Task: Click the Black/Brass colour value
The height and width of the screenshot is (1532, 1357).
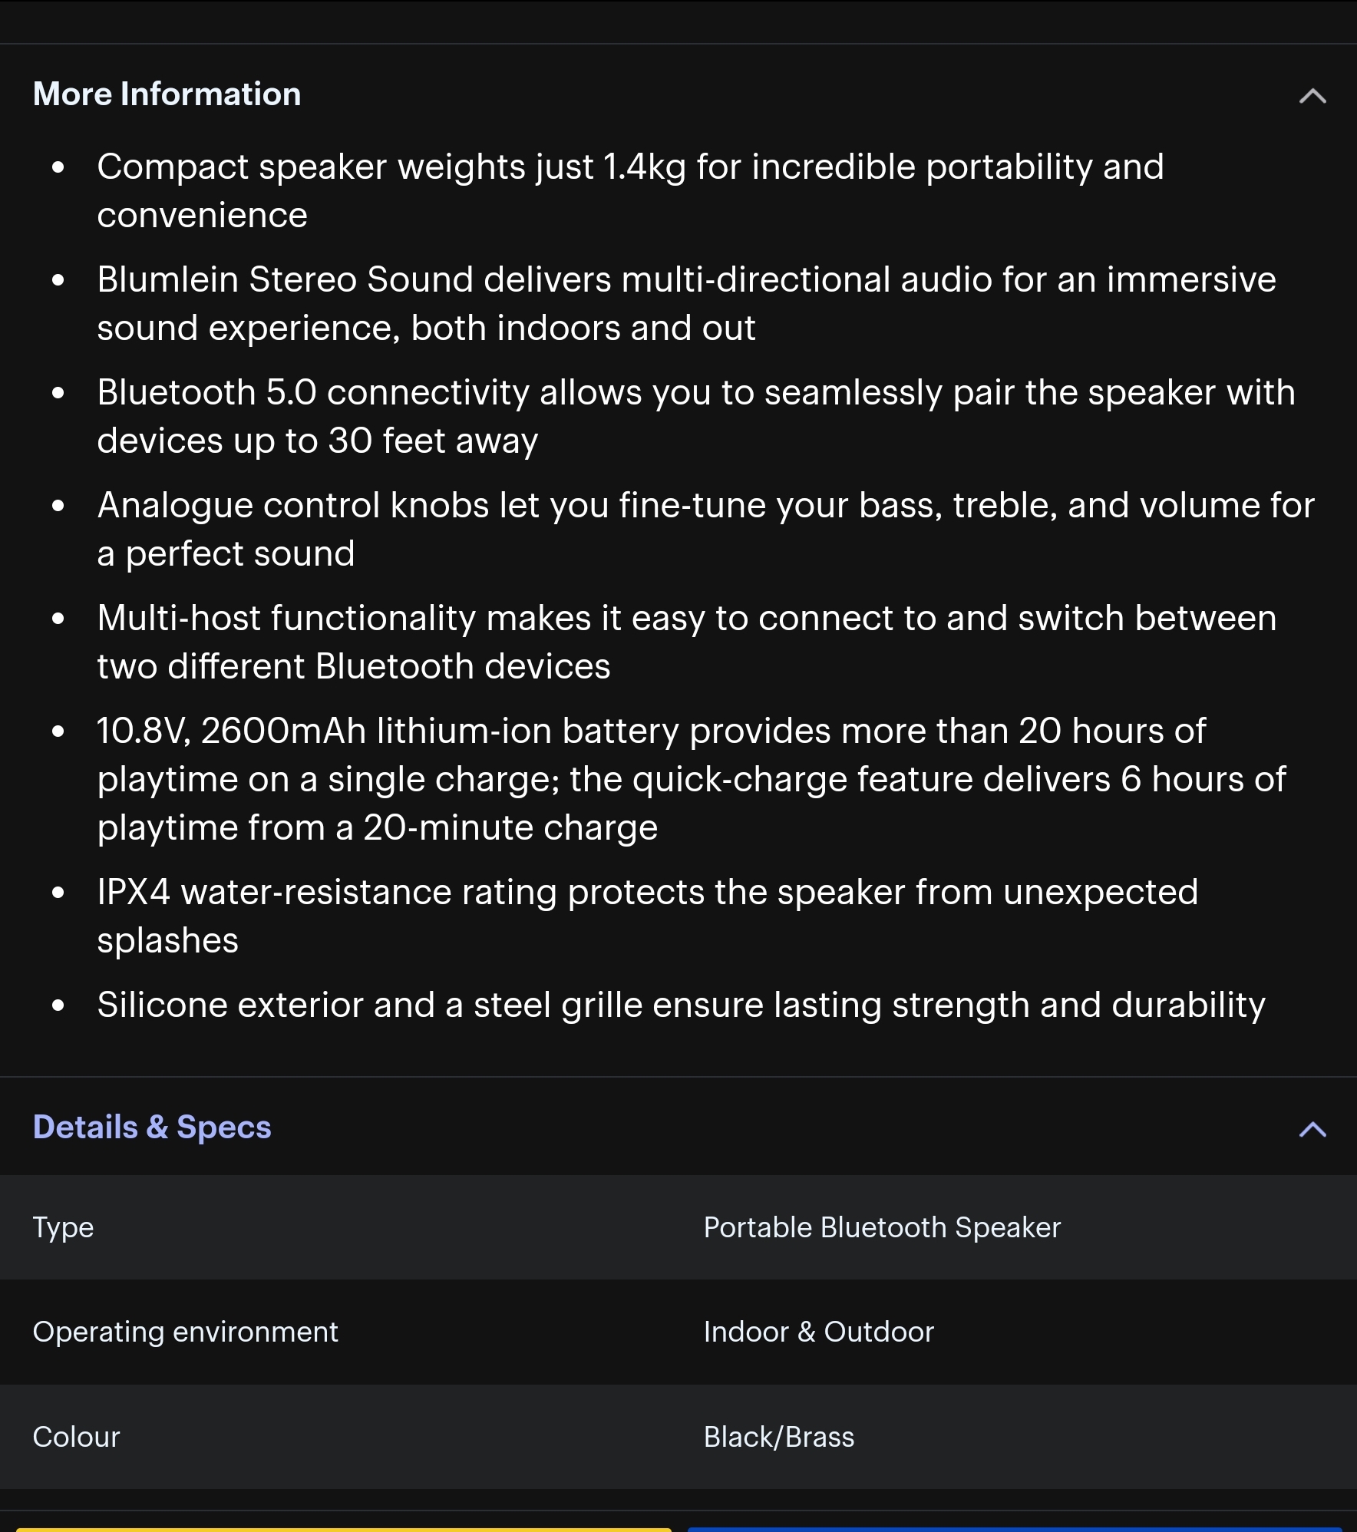Action: point(778,1437)
